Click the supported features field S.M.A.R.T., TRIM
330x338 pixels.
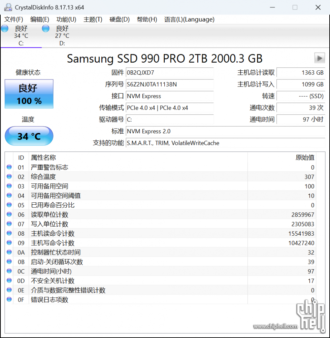click(x=226, y=143)
